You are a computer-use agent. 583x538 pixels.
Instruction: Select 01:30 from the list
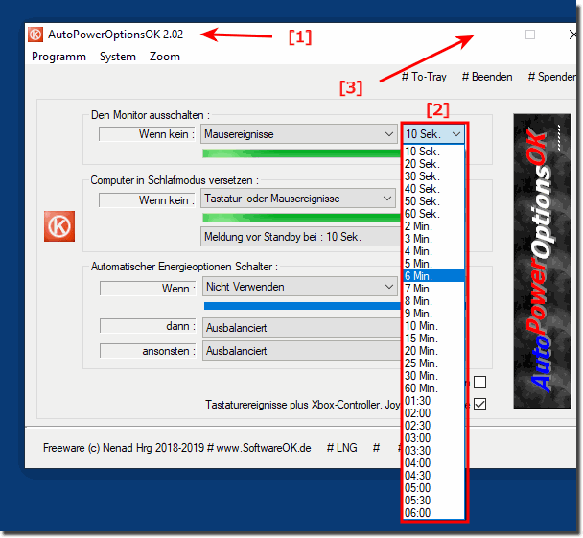coord(434,401)
